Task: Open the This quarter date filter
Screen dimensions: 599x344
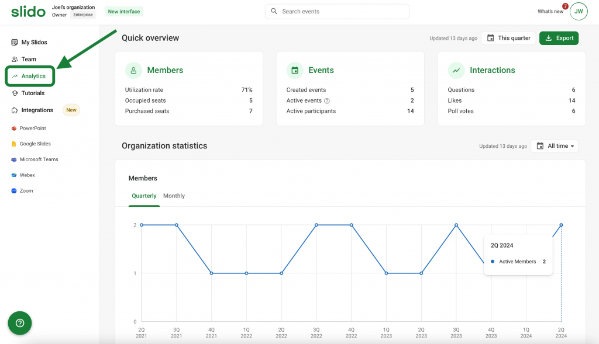Action: click(x=508, y=38)
